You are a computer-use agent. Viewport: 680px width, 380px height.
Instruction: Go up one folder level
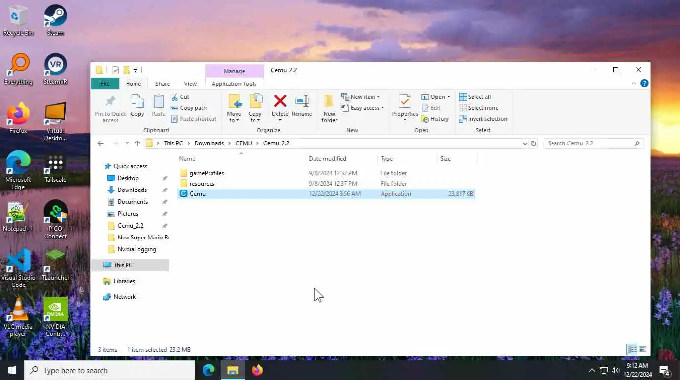pyautogui.click(x=137, y=143)
